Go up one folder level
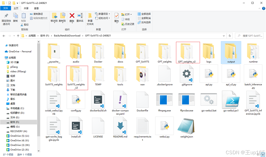Viewport: 266px width, 157px height. [x=18, y=36]
